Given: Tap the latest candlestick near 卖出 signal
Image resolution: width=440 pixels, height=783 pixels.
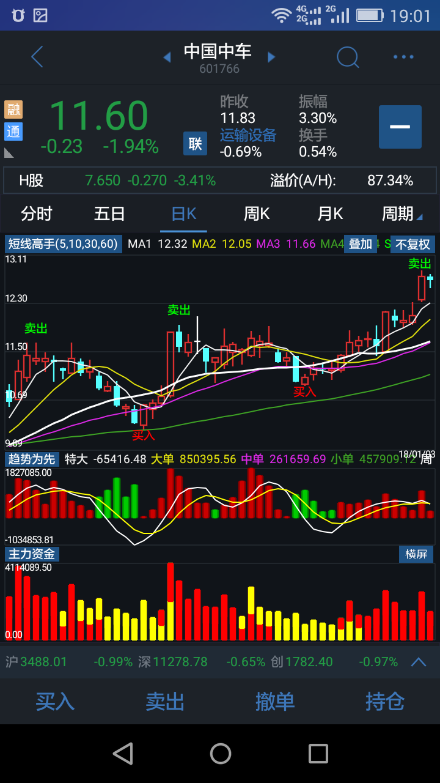Looking at the screenshot, I should 430,280.
